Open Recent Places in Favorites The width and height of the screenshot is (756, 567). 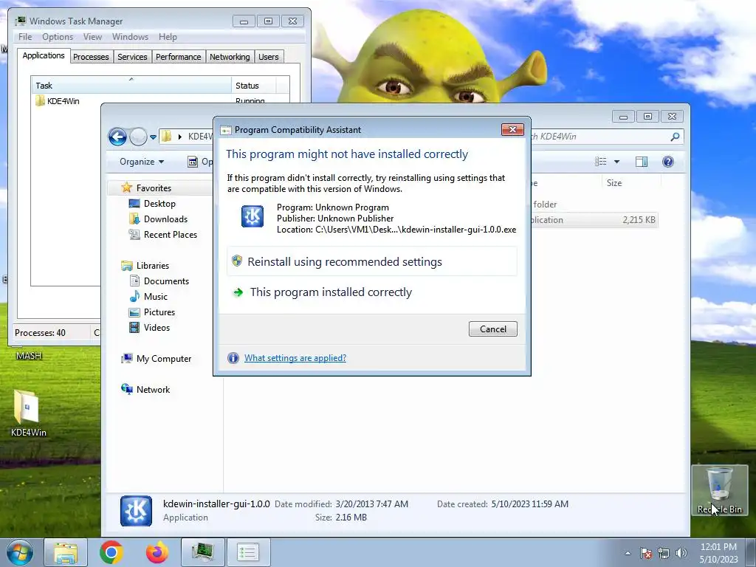click(x=170, y=234)
